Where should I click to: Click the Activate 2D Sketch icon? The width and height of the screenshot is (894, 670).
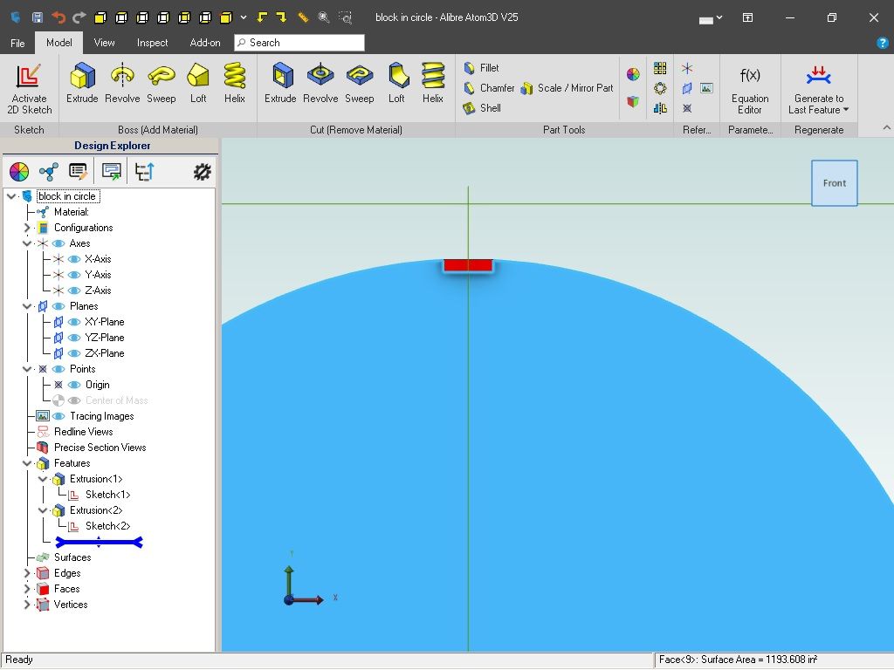(x=29, y=77)
